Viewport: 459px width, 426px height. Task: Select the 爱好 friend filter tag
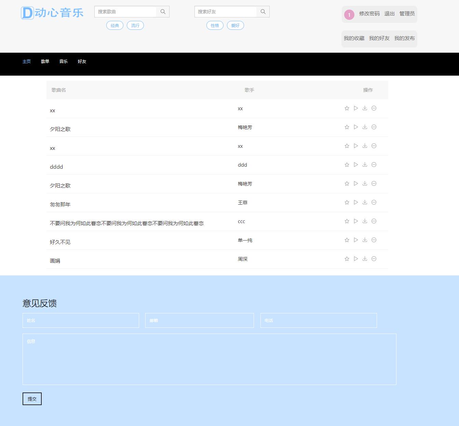click(x=235, y=25)
